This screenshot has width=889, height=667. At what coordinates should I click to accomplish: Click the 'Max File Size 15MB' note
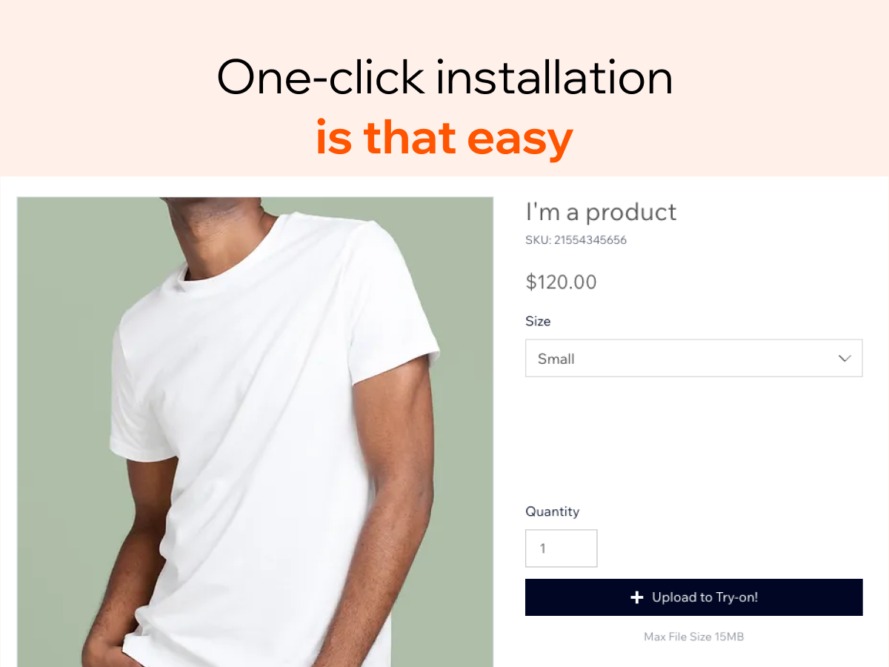tap(694, 637)
